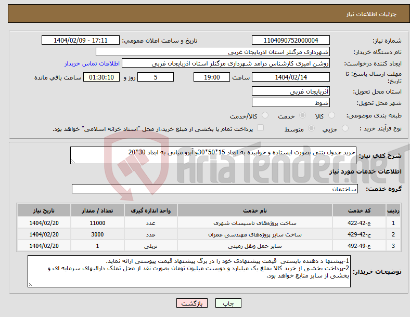Click quantity 3000 cell

[97, 234]
